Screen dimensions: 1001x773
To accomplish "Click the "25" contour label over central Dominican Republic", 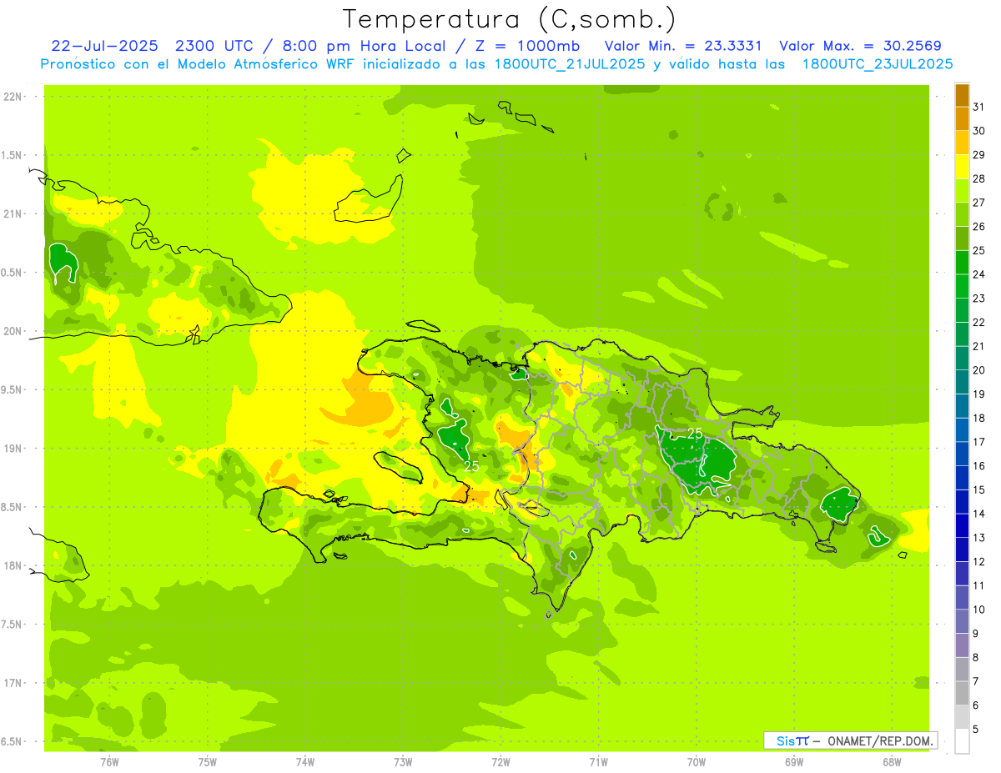I will tap(695, 434).
